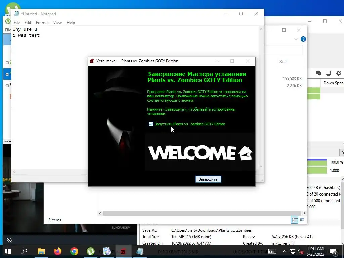Click the Down Speed column header
This screenshot has width=344, height=258.
(x=334, y=83)
